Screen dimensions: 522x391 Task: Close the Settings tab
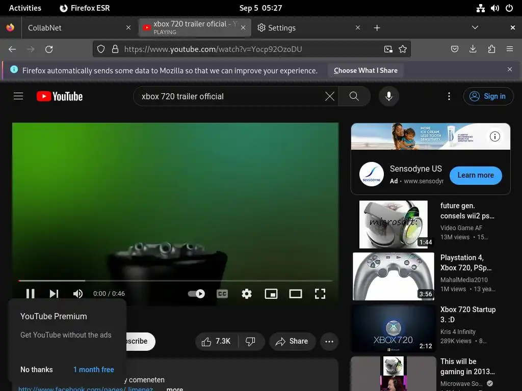coord(357,27)
